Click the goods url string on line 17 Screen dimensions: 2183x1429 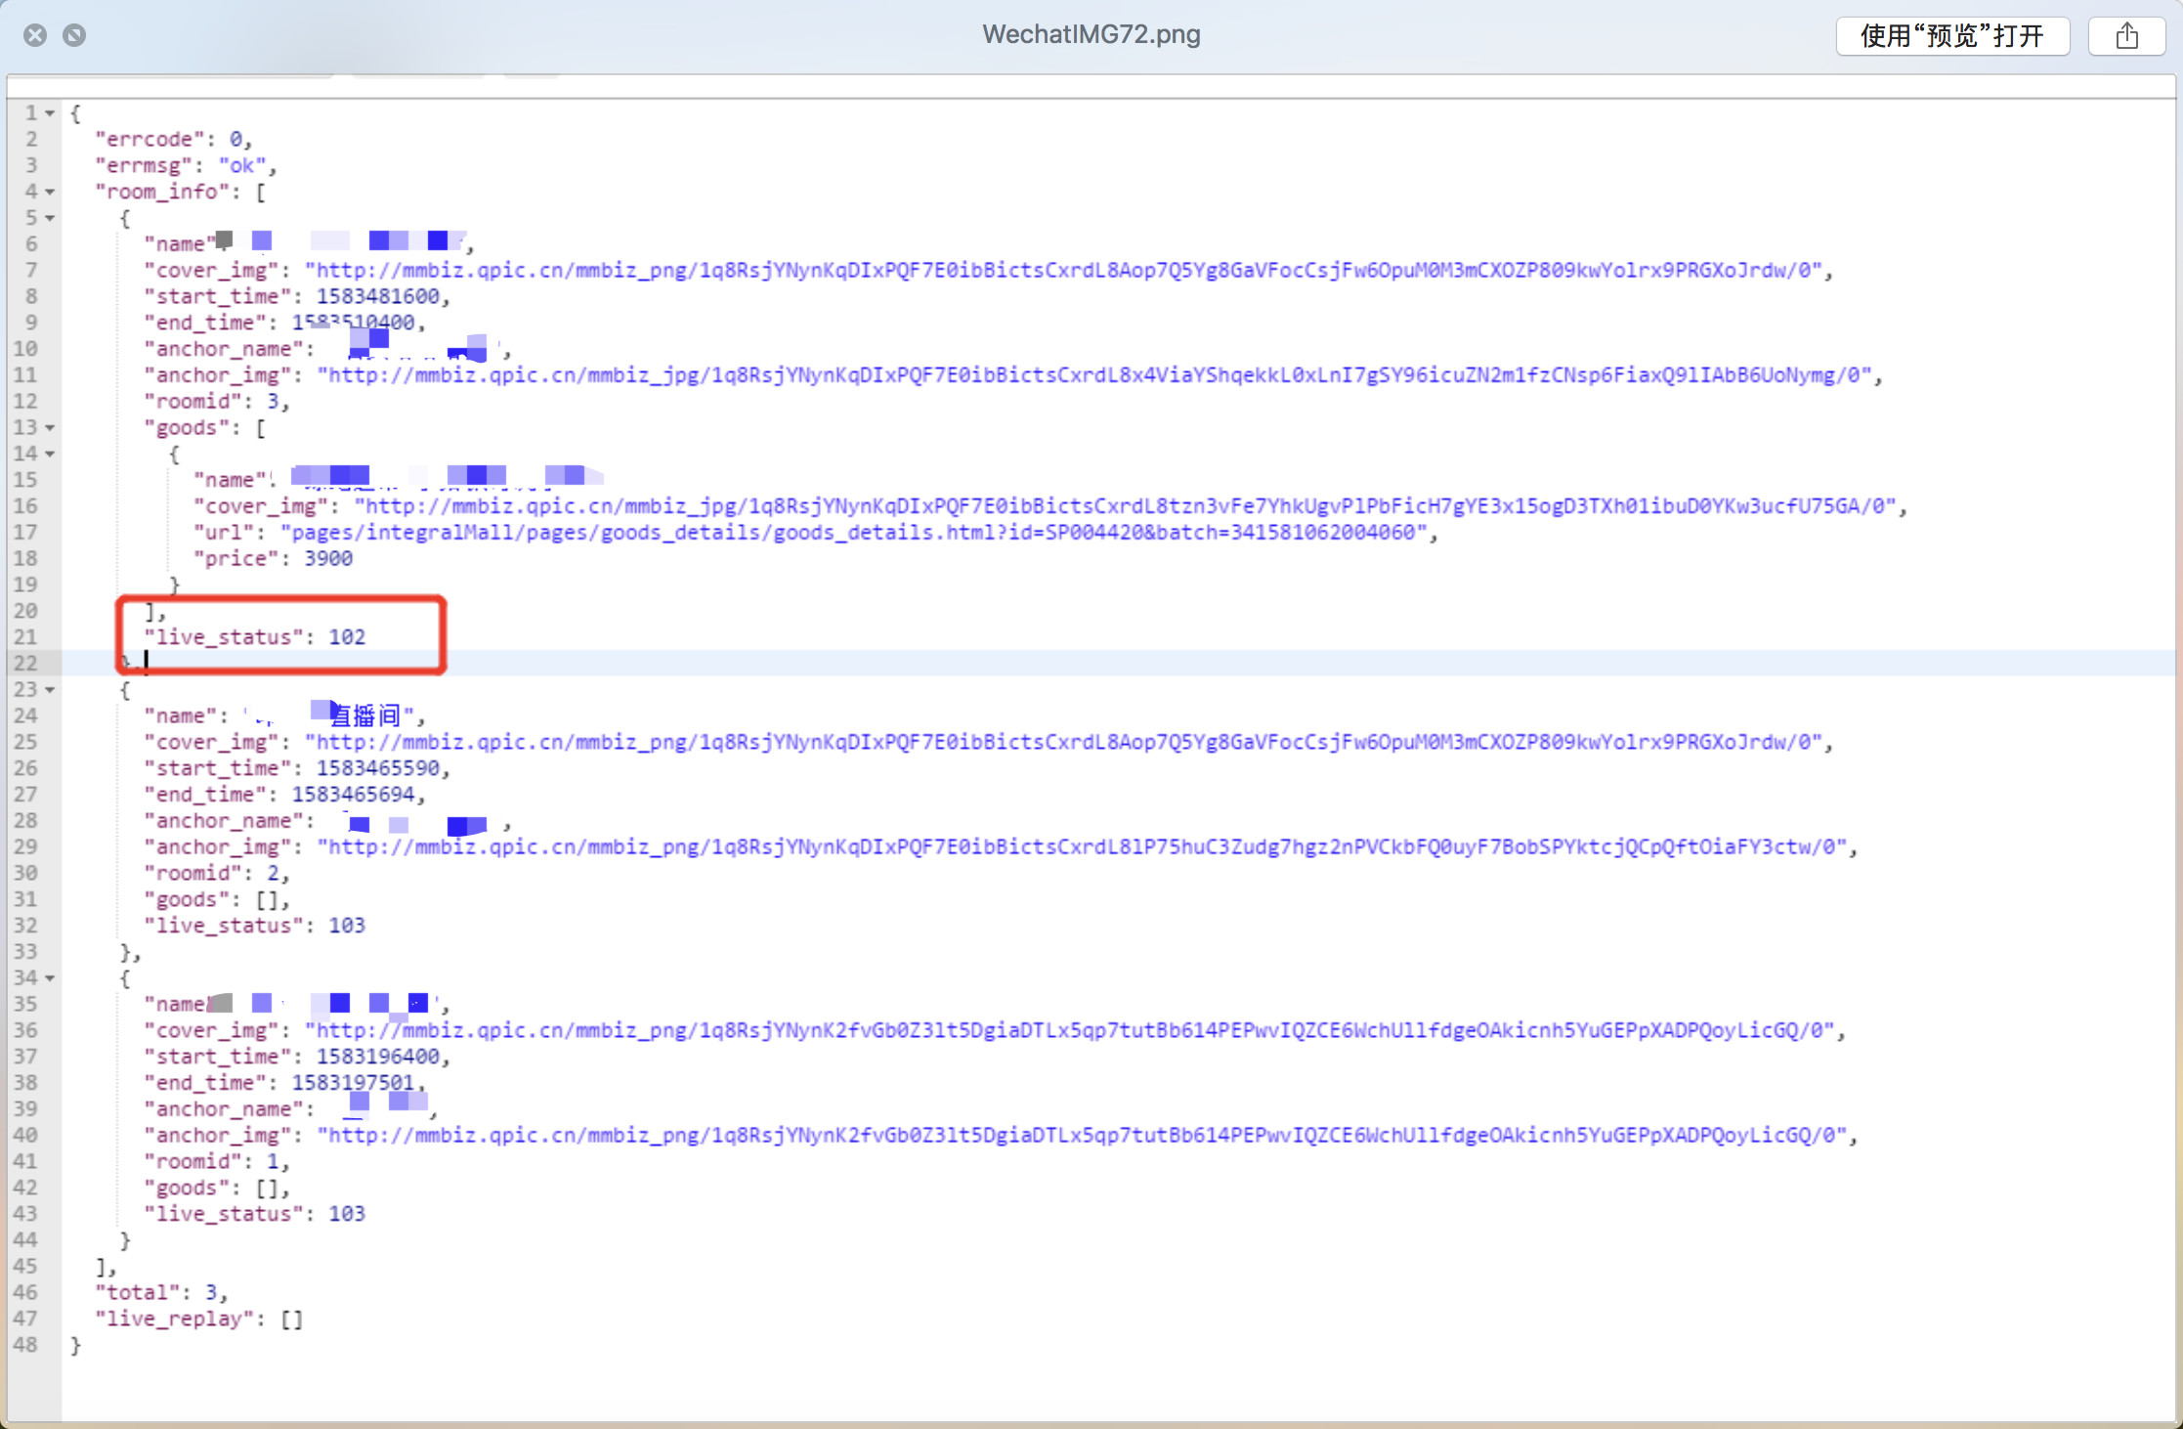click(853, 533)
